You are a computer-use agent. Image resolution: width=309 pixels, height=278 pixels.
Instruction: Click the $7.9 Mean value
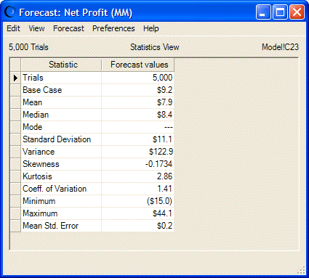164,102
